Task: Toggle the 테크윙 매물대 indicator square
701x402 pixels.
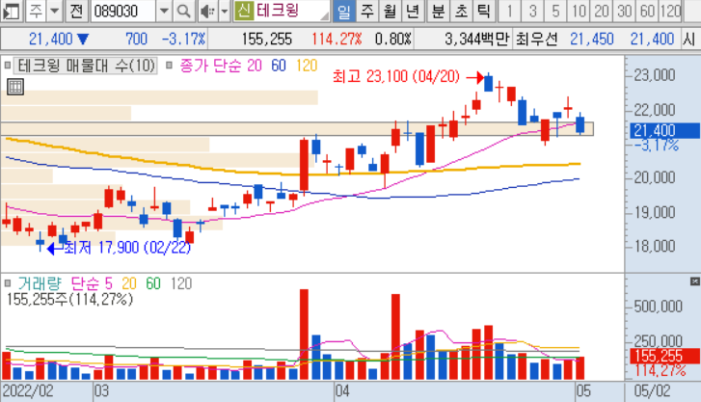Action: click(x=7, y=66)
